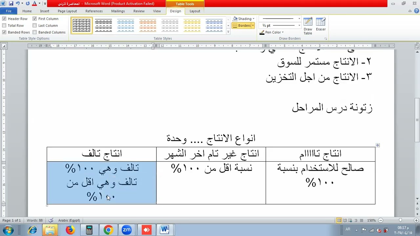Open the Shading color dropdown arrow
This screenshot has width=420, height=236.
tap(253, 19)
